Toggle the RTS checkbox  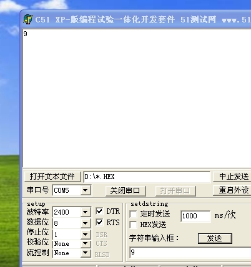tap(99, 222)
